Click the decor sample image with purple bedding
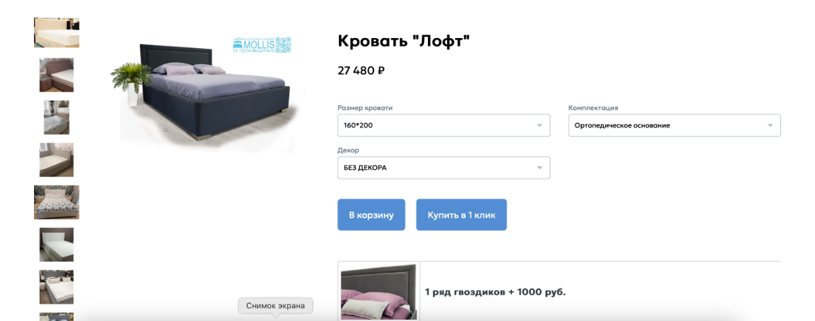The height and width of the screenshot is (321, 815). (x=378, y=292)
